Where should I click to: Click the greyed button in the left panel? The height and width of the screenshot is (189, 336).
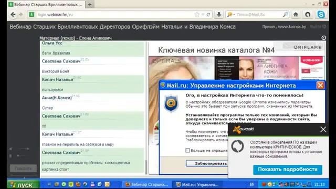coord(23,169)
